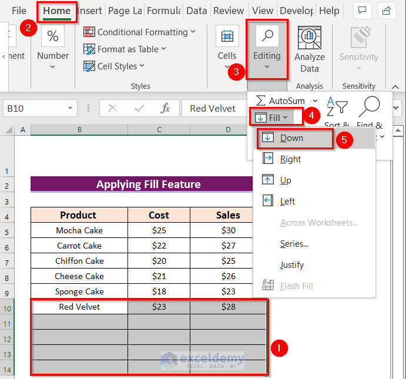The image size is (406, 379).
Task: Switch to the Home tab
Action: [x=57, y=11]
